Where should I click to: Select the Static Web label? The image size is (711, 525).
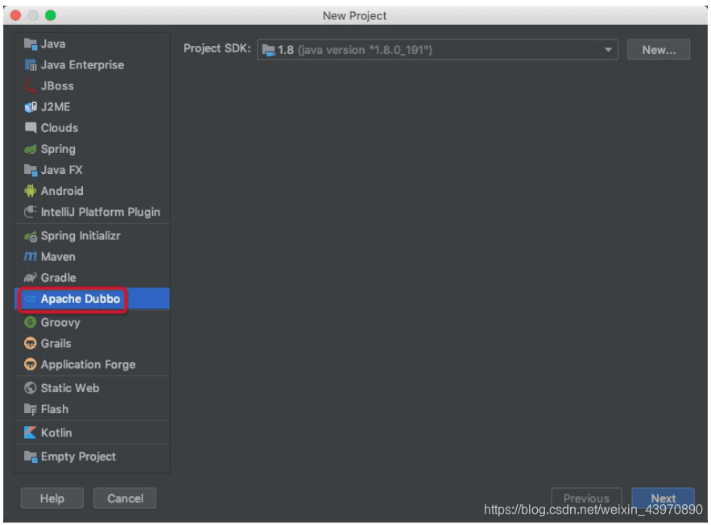pos(70,388)
